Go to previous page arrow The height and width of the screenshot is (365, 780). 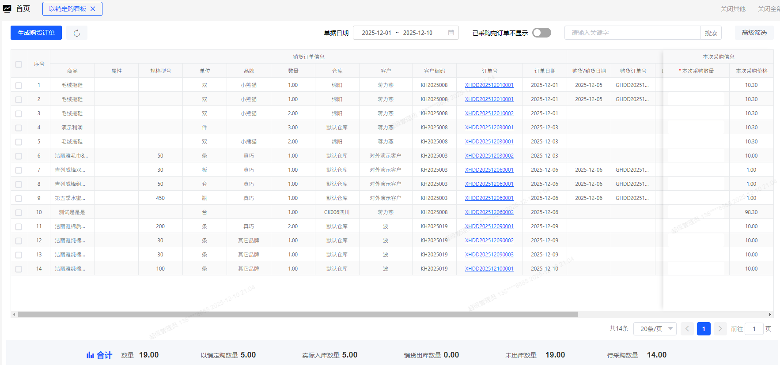tap(687, 329)
